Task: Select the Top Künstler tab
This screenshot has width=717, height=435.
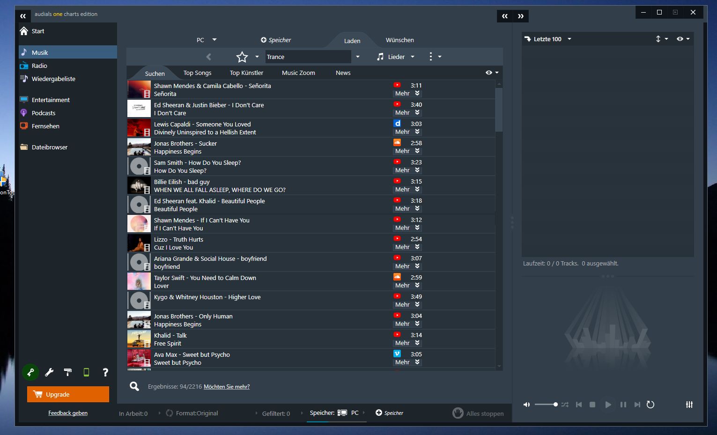Action: click(x=246, y=73)
